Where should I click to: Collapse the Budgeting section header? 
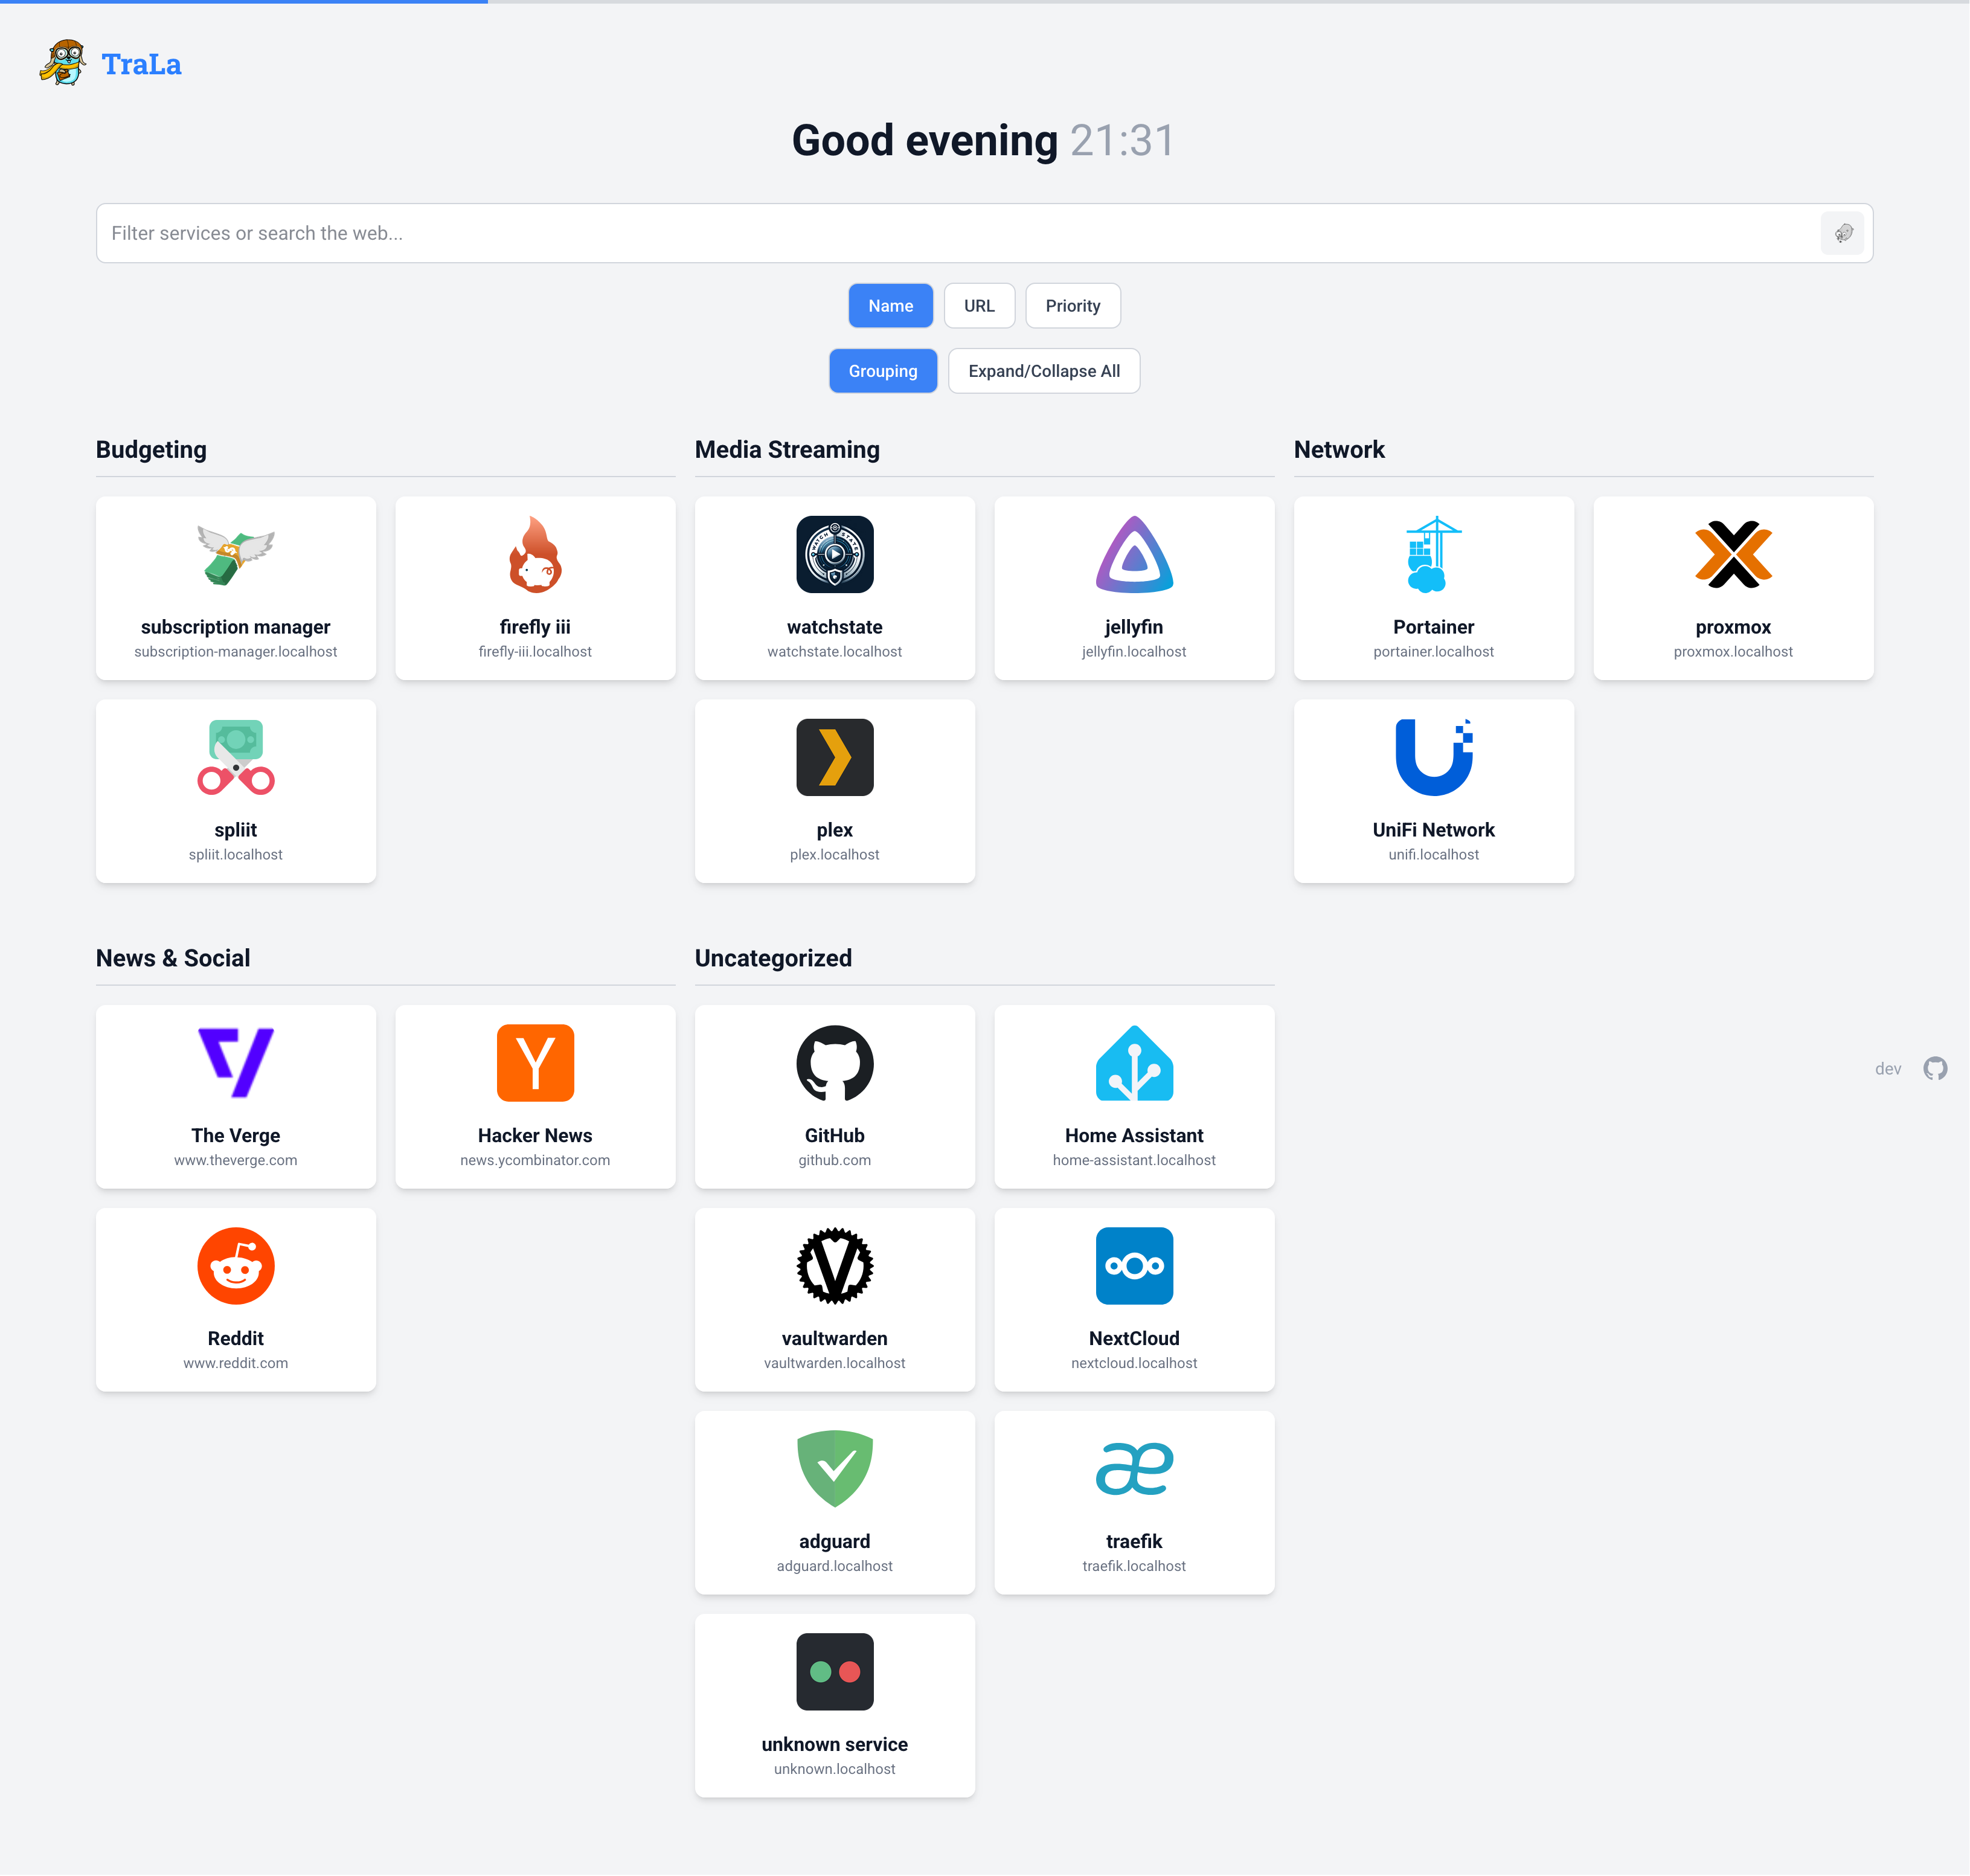(x=151, y=450)
